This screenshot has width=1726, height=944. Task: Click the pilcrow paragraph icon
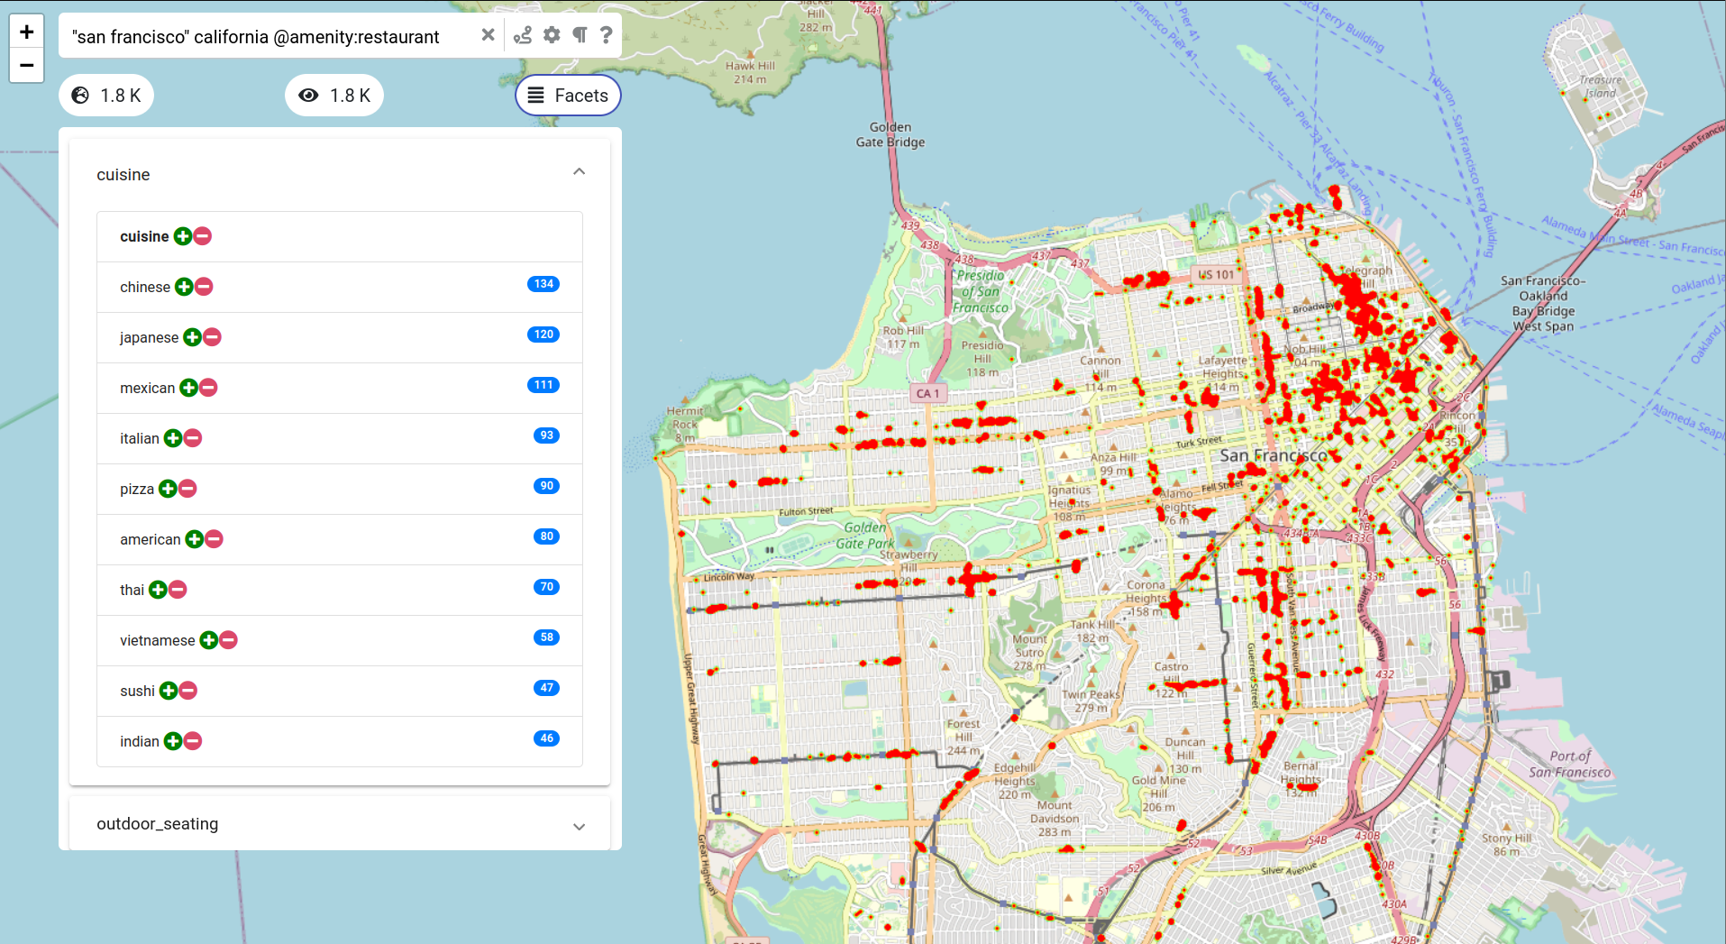pos(580,35)
